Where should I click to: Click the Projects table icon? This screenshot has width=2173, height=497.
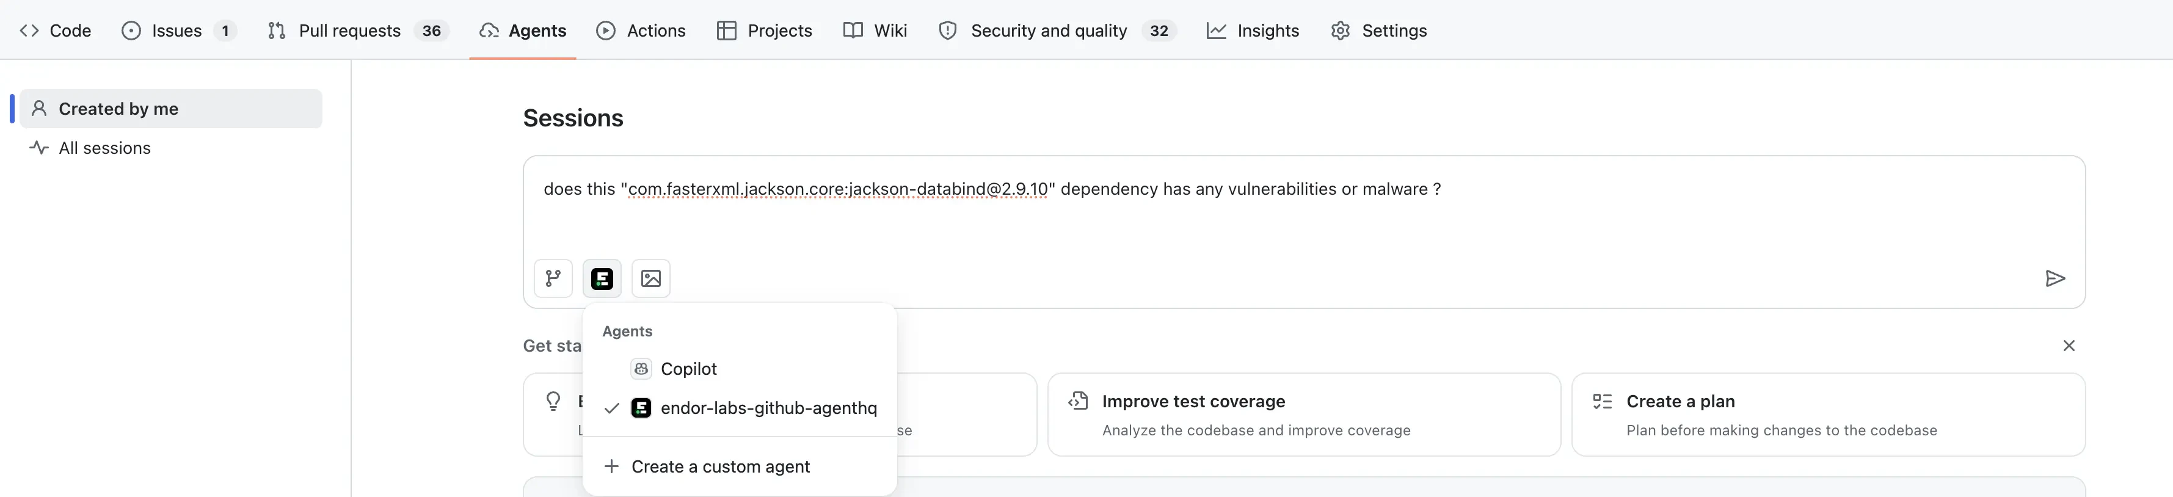726,31
